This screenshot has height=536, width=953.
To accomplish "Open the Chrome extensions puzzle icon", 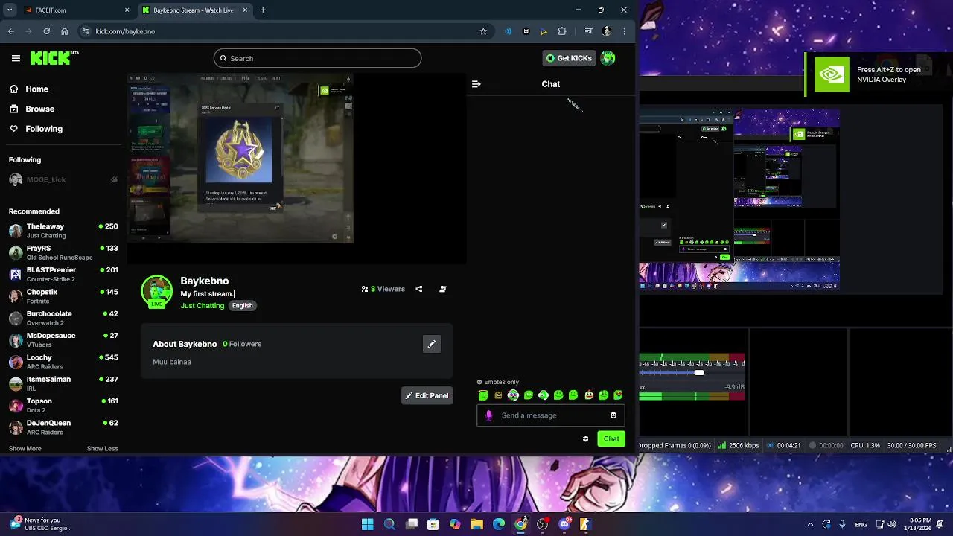I will (x=562, y=31).
